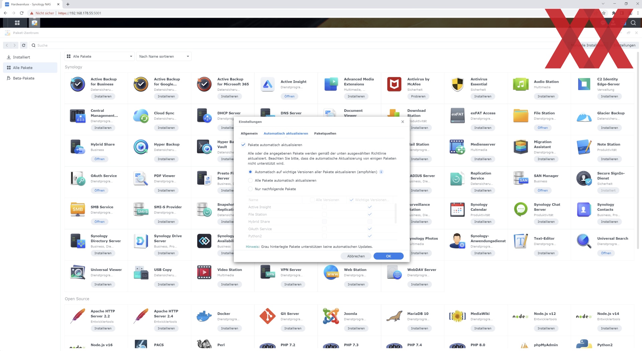Click Öffnen for Active Insight
The width and height of the screenshot is (642, 351).
coord(290,96)
